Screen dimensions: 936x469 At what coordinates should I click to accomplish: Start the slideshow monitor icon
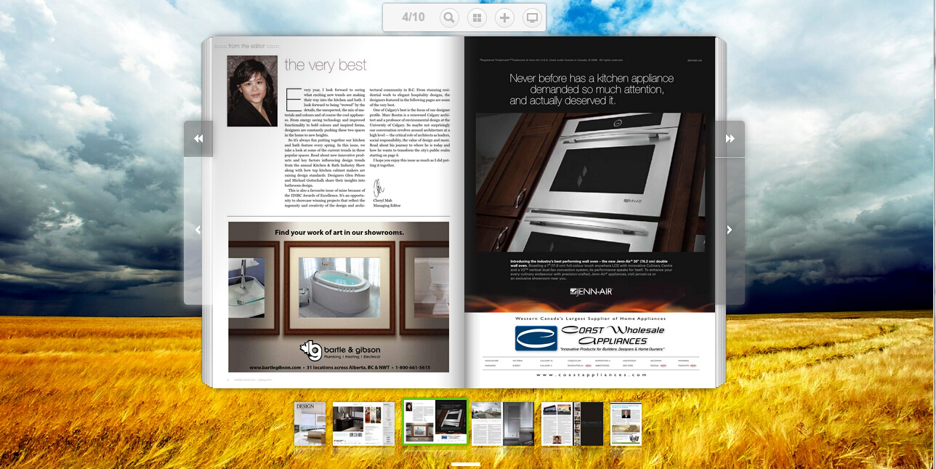coord(532,17)
